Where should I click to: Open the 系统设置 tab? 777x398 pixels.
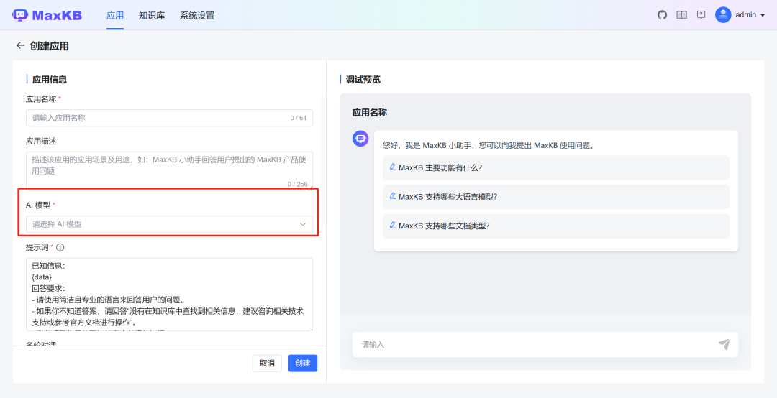(197, 15)
